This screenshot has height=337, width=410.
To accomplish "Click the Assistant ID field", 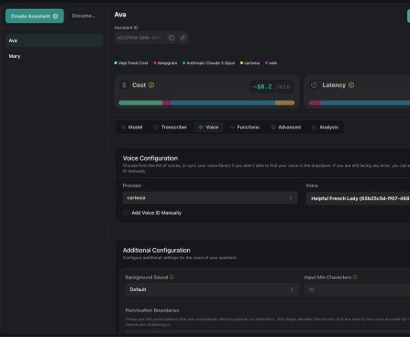I will [x=151, y=38].
